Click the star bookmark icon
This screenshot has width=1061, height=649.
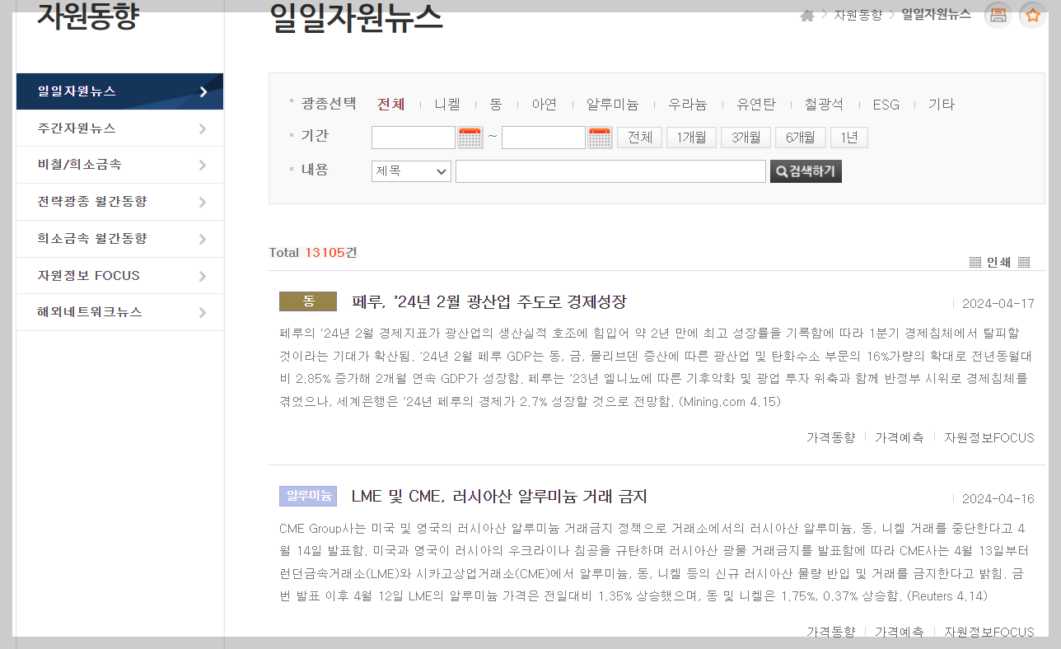pyautogui.click(x=1033, y=15)
